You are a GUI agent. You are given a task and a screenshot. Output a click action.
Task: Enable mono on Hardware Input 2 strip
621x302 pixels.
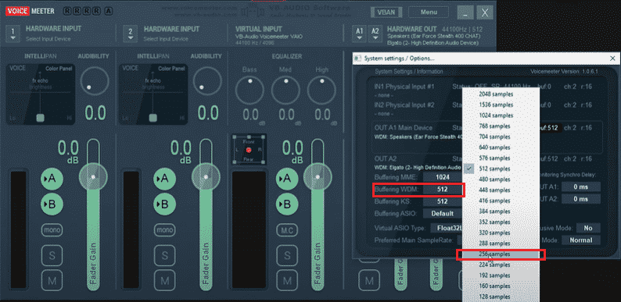click(165, 229)
